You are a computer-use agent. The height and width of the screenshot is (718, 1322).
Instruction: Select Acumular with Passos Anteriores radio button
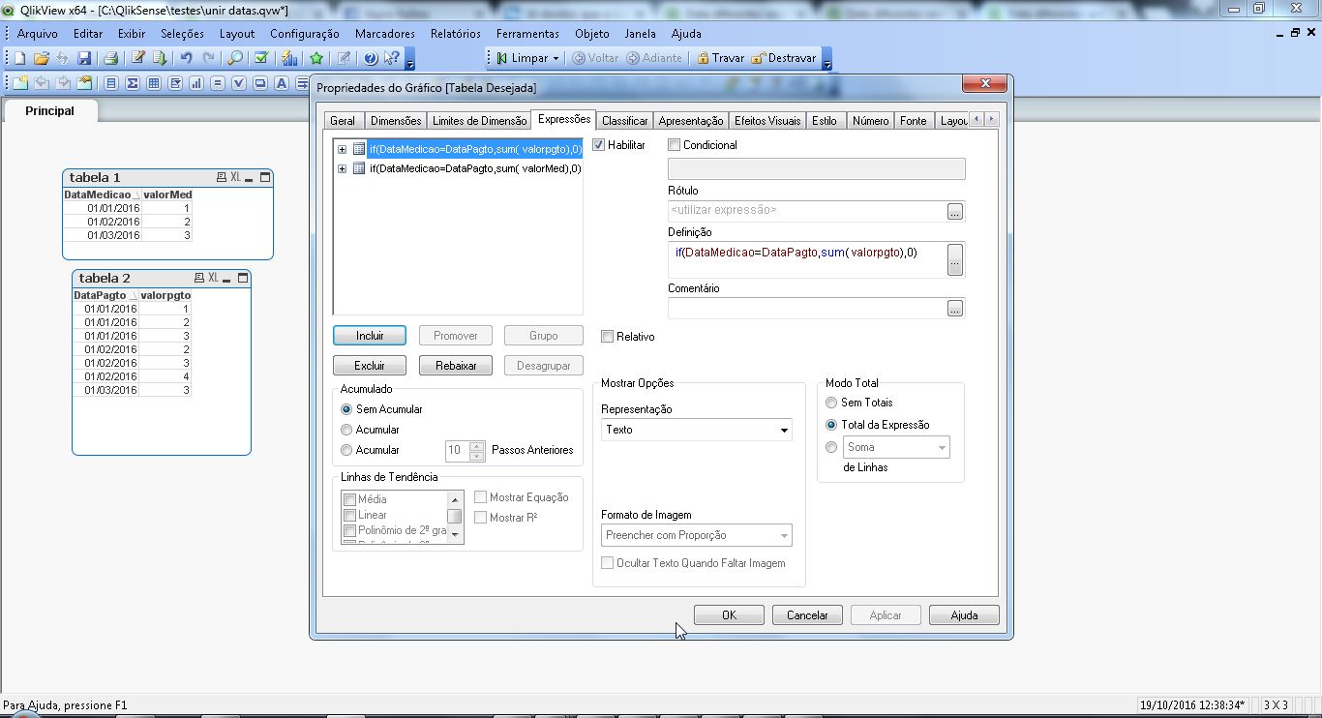[346, 450]
